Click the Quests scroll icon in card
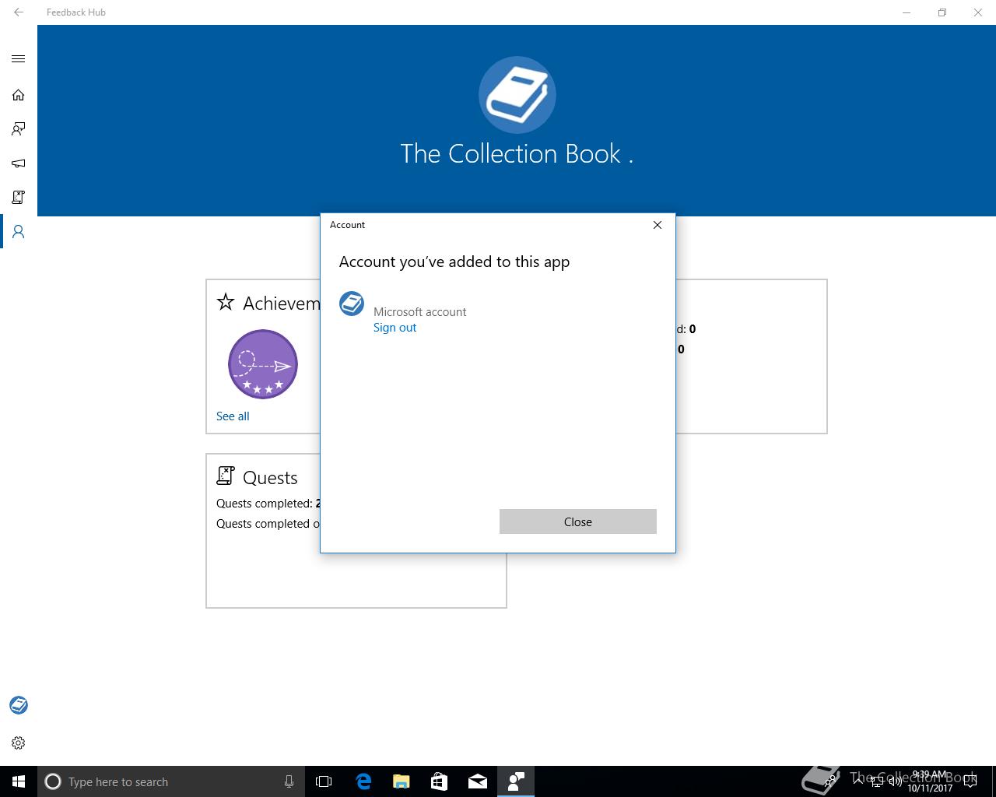 click(226, 476)
